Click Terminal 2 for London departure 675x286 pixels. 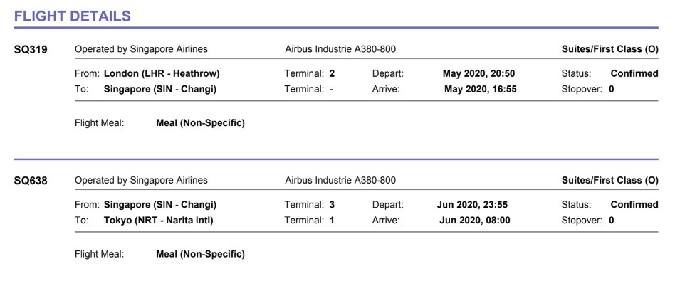[x=331, y=73]
